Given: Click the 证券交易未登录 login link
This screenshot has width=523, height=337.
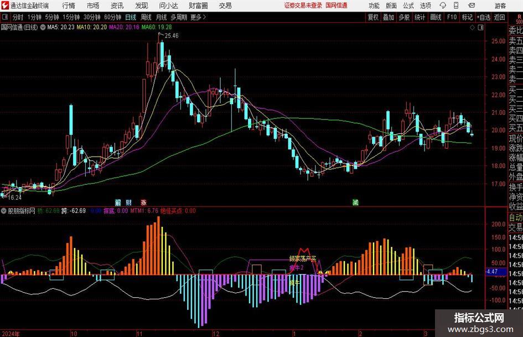Looking at the screenshot, I should pos(303,6).
